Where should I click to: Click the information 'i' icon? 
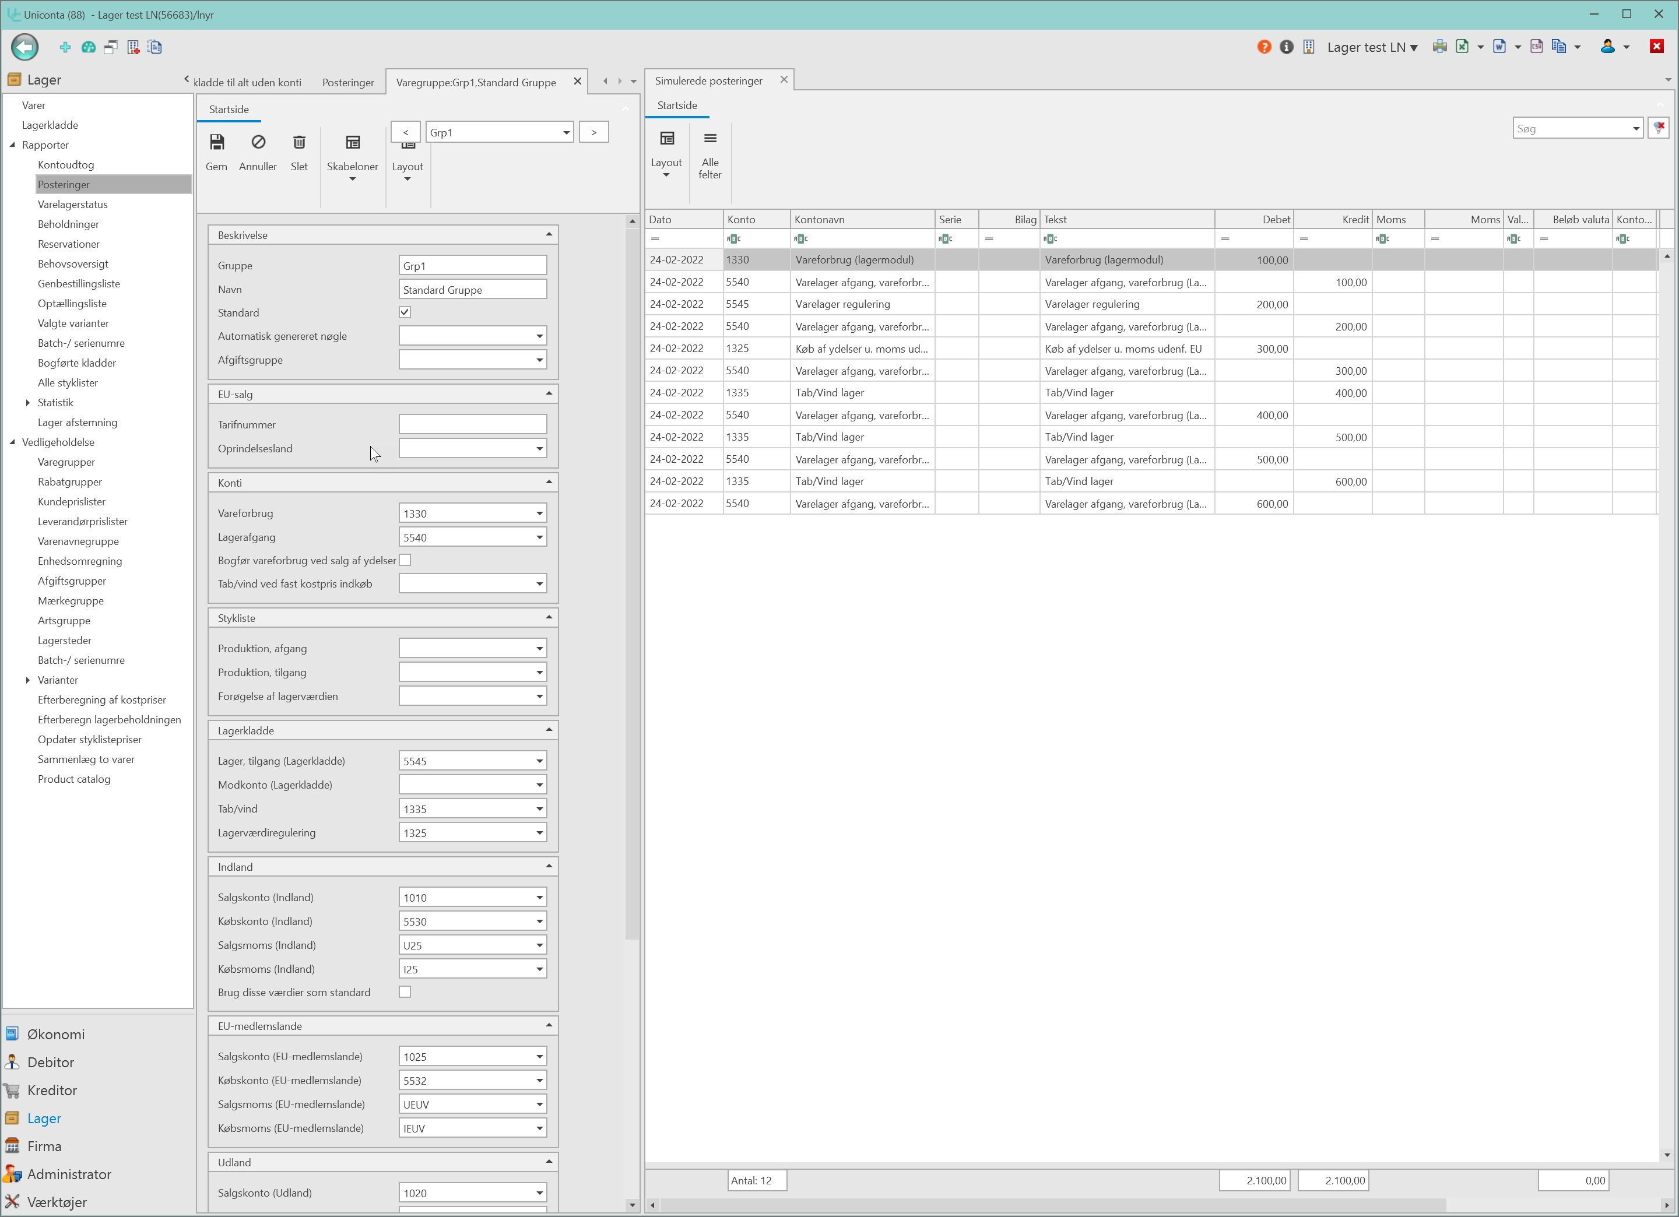[1286, 47]
